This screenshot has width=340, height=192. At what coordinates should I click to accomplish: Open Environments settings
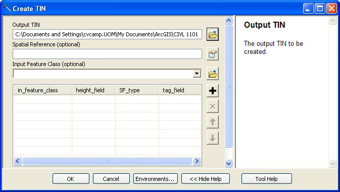point(155,179)
